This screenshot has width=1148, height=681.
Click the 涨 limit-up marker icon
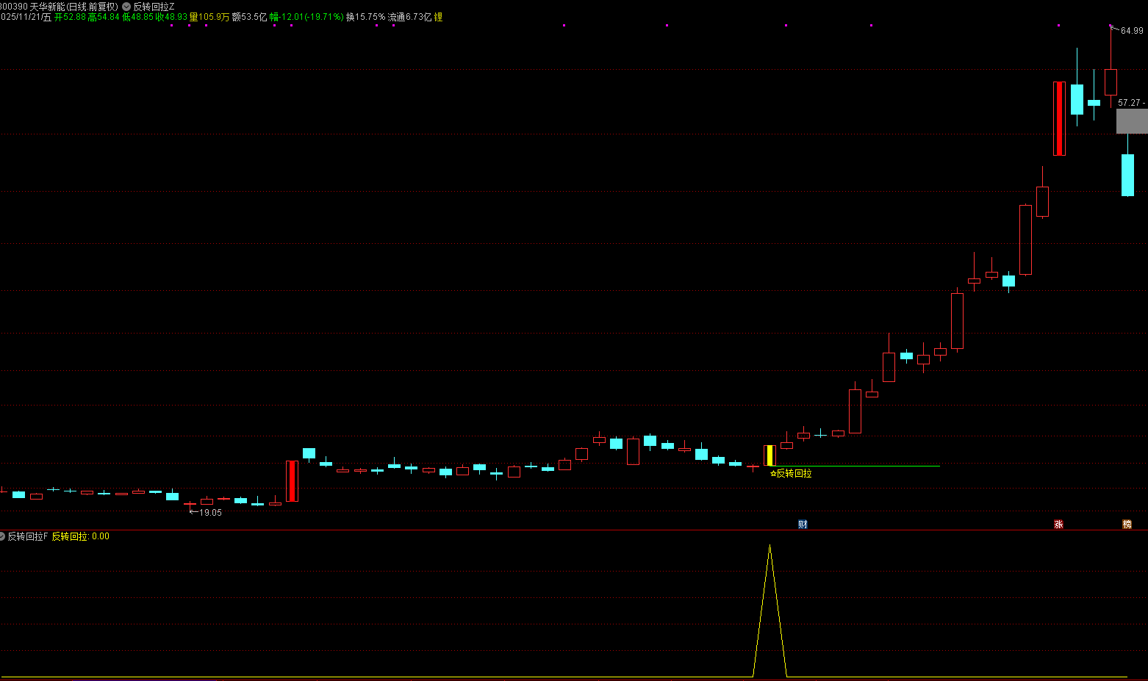1058,524
